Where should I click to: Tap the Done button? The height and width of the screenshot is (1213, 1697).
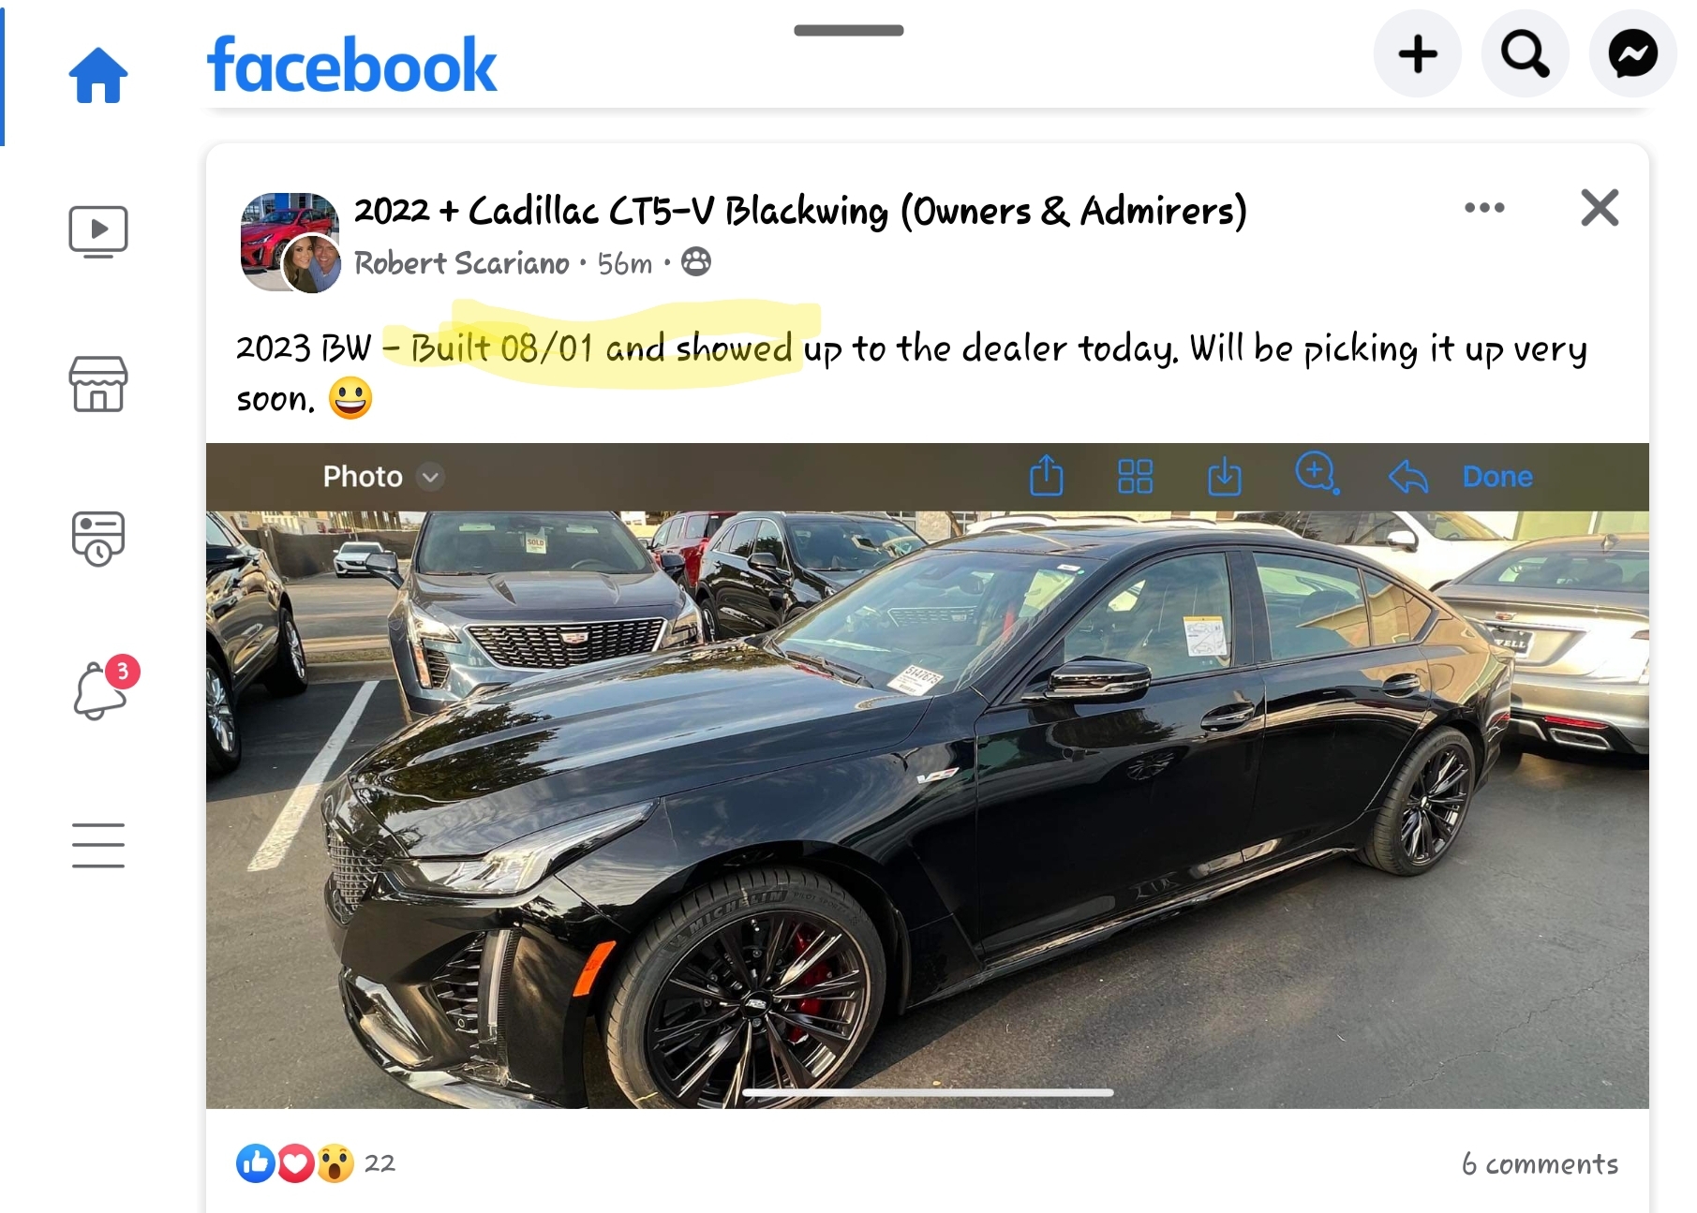[x=1497, y=477]
